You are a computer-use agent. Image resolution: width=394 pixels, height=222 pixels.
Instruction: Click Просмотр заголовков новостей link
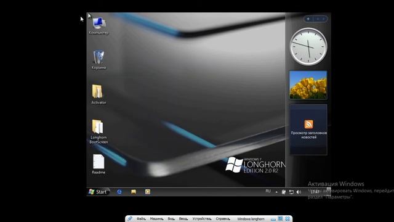coord(309,135)
